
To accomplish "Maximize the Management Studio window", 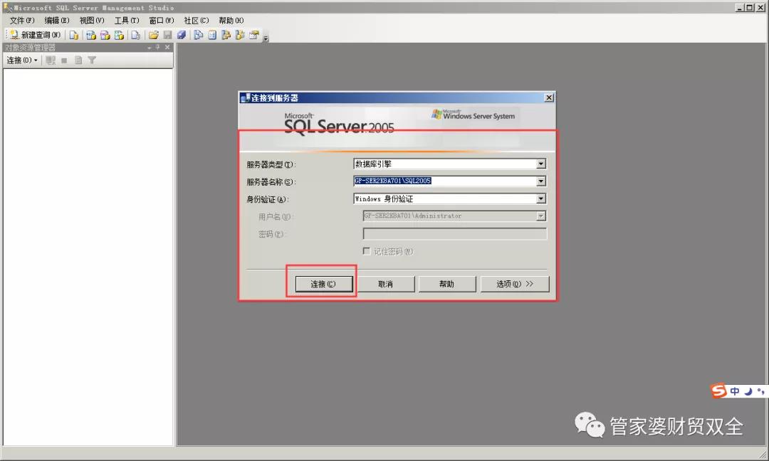I will (749, 7).
